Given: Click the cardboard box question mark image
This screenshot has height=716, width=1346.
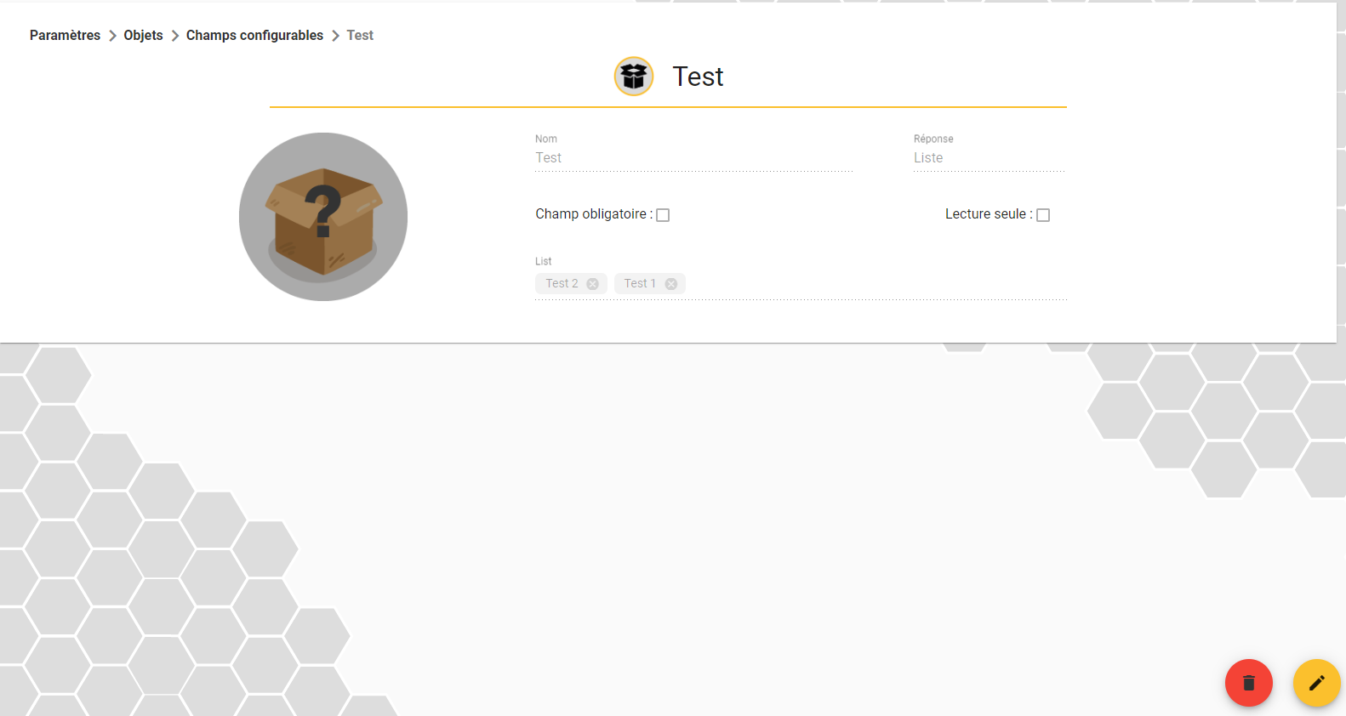Looking at the screenshot, I should pyautogui.click(x=323, y=217).
